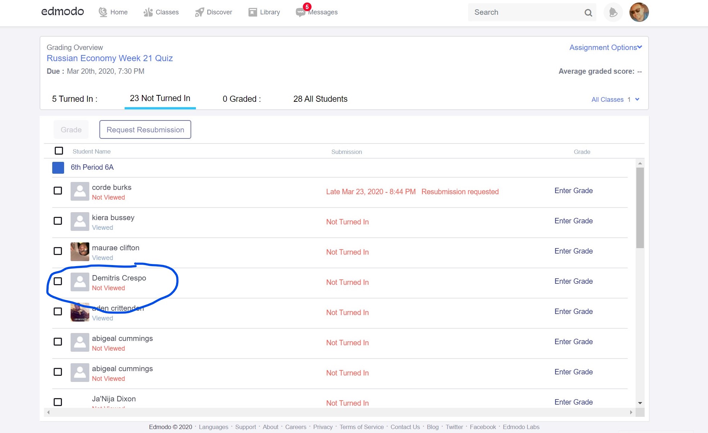The width and height of the screenshot is (708, 433).
Task: Click scrollbar down arrow in student list
Action: point(640,403)
